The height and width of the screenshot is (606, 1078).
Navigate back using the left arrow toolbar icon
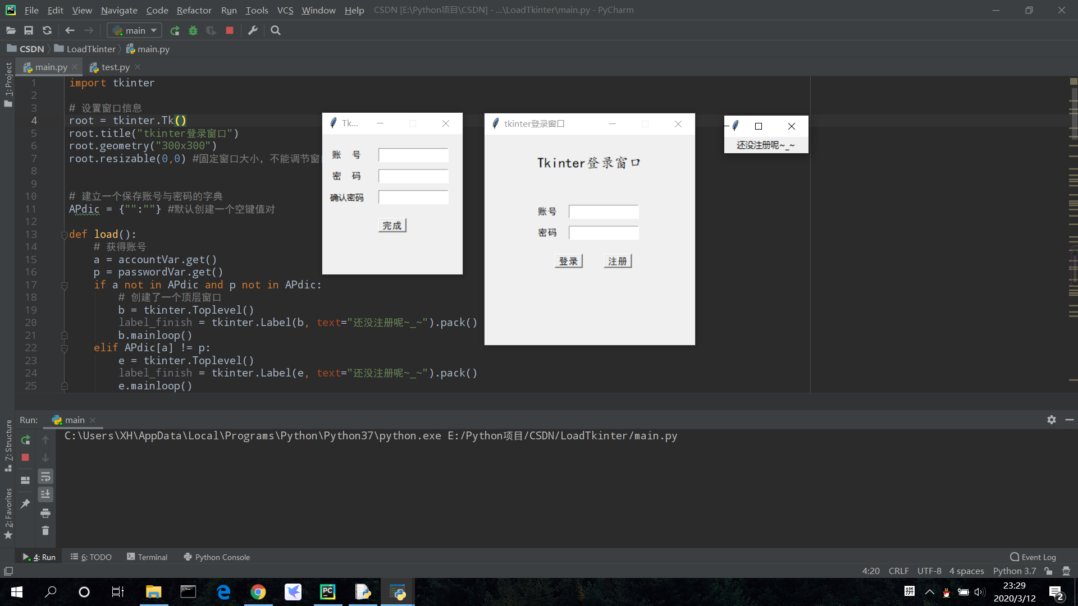pos(70,30)
